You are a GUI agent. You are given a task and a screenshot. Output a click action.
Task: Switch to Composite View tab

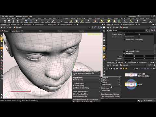[x=39, y=25]
